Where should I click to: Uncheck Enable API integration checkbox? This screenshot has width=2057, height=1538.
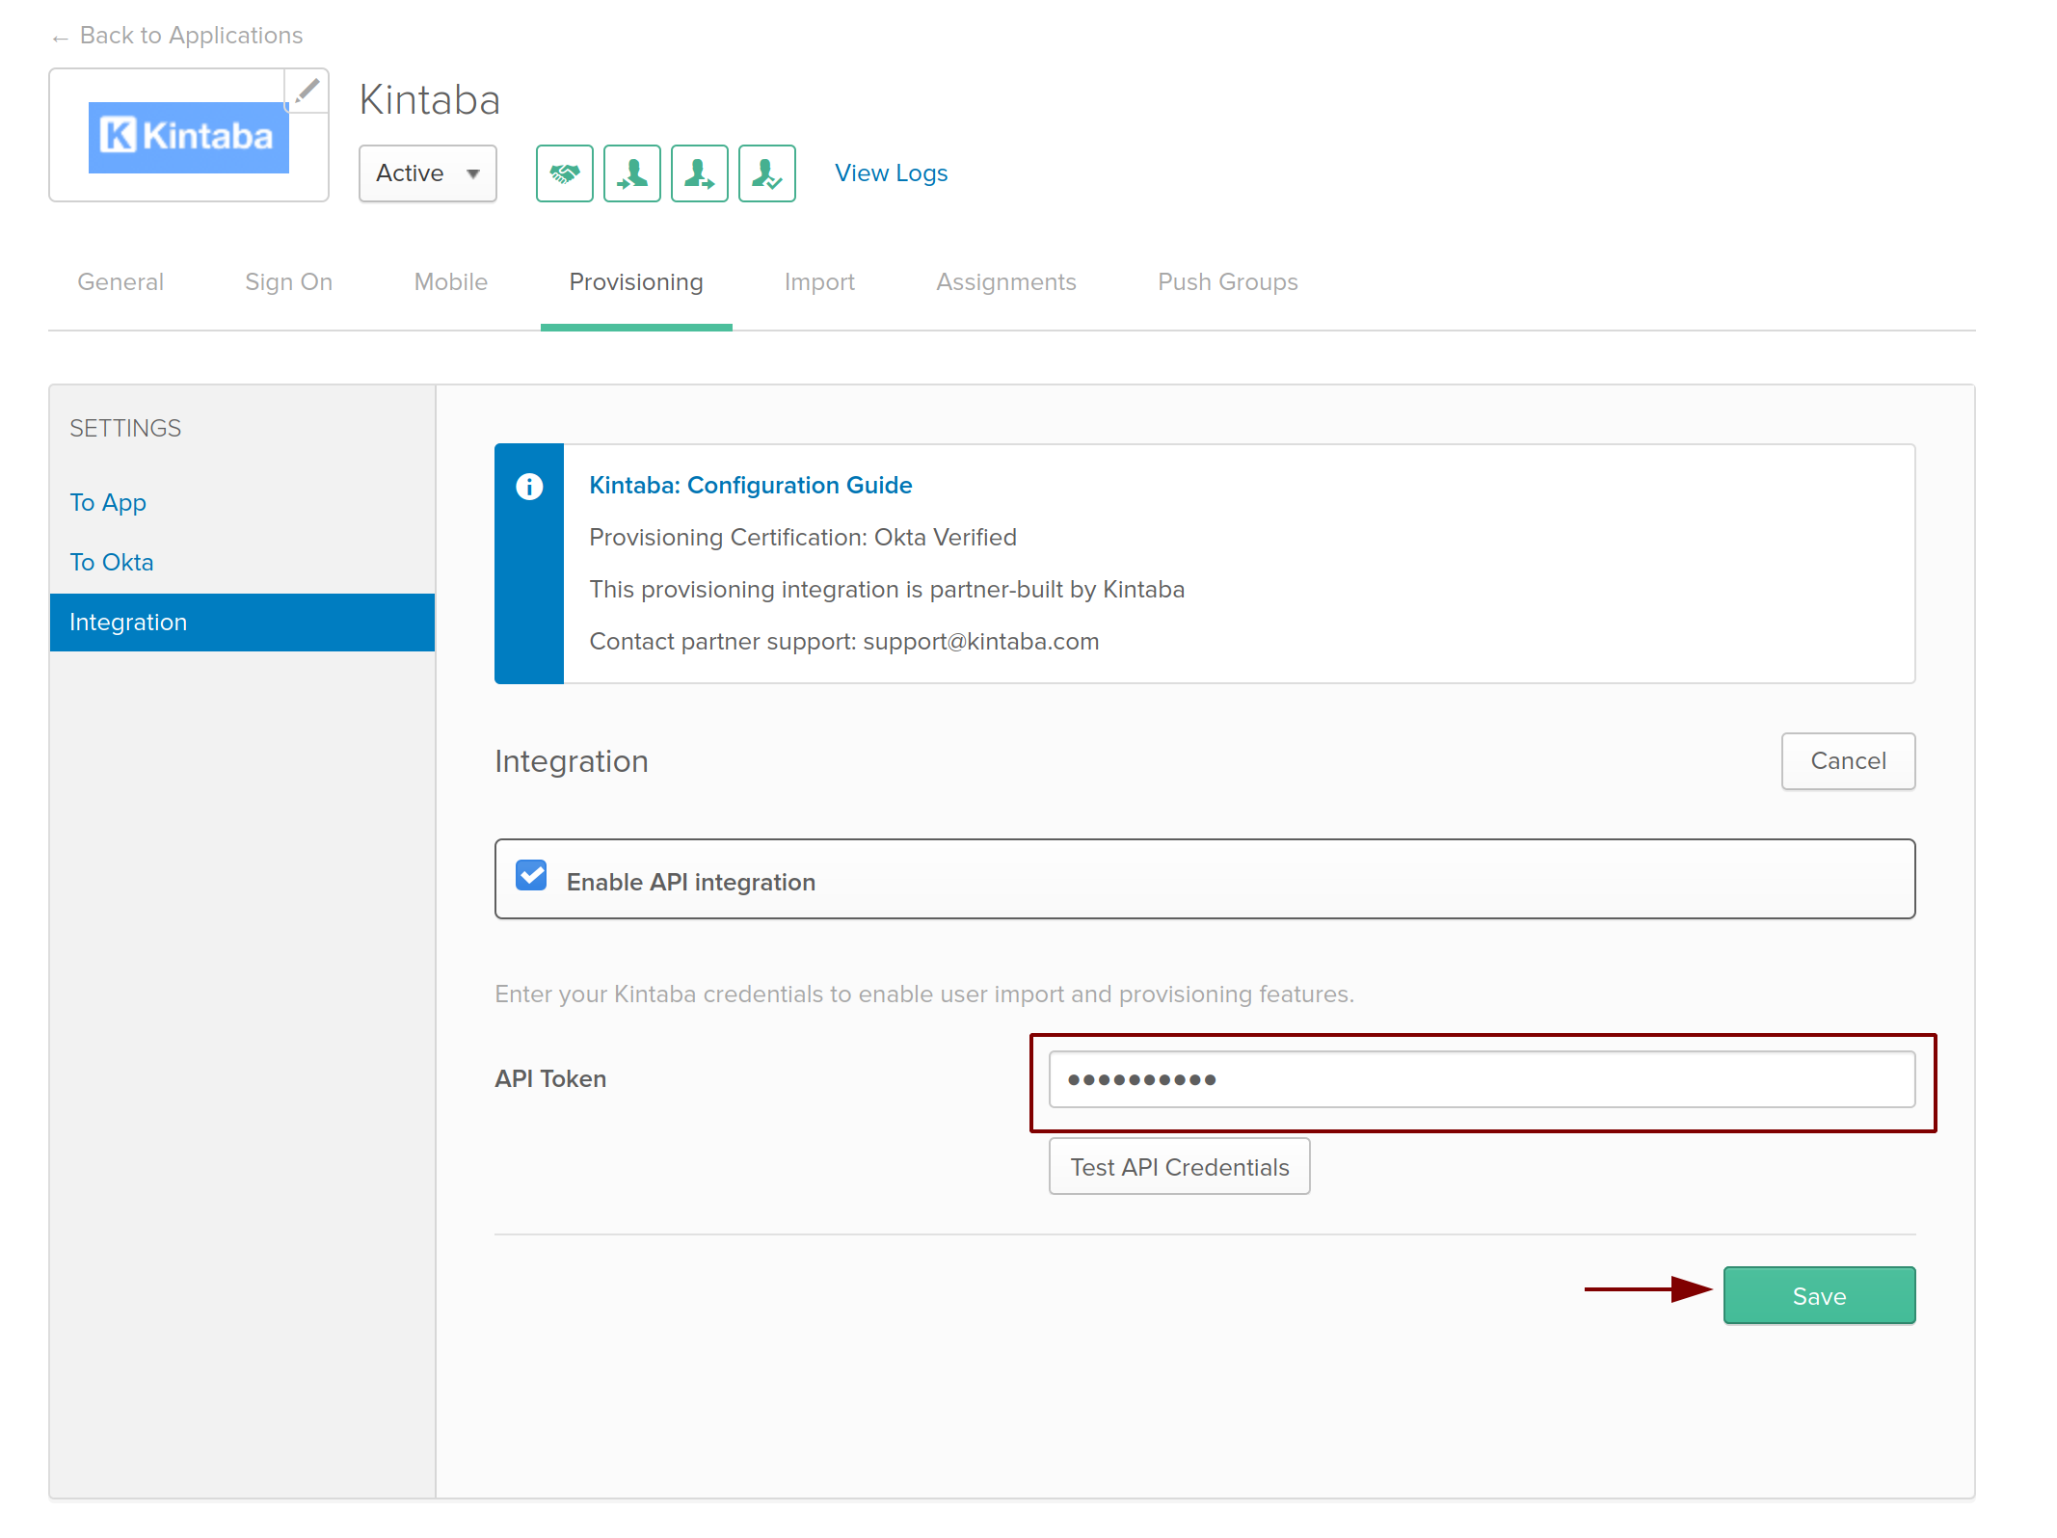click(531, 875)
